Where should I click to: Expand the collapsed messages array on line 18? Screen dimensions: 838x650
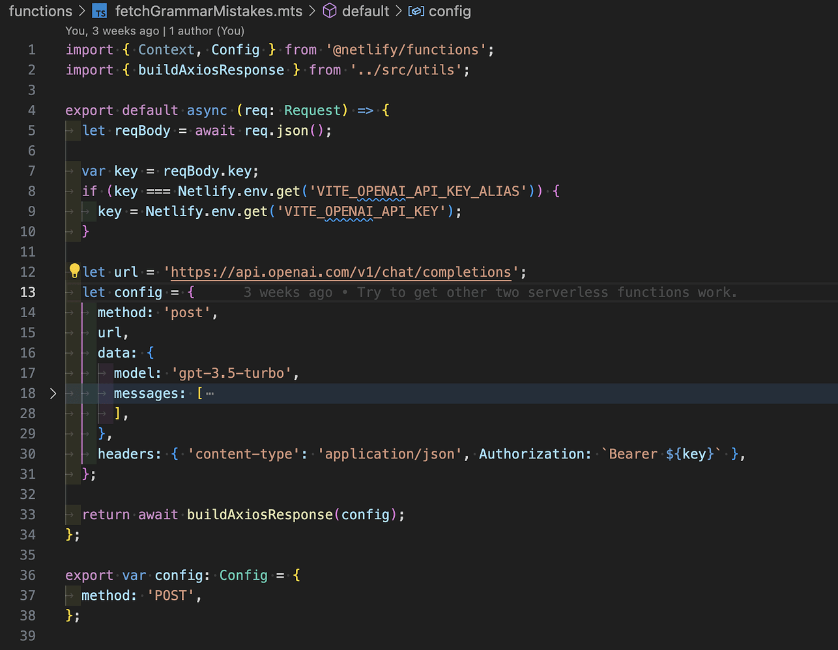coord(210,393)
